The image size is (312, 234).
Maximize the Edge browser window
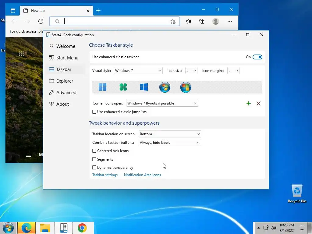pyautogui.click(x=217, y=9)
